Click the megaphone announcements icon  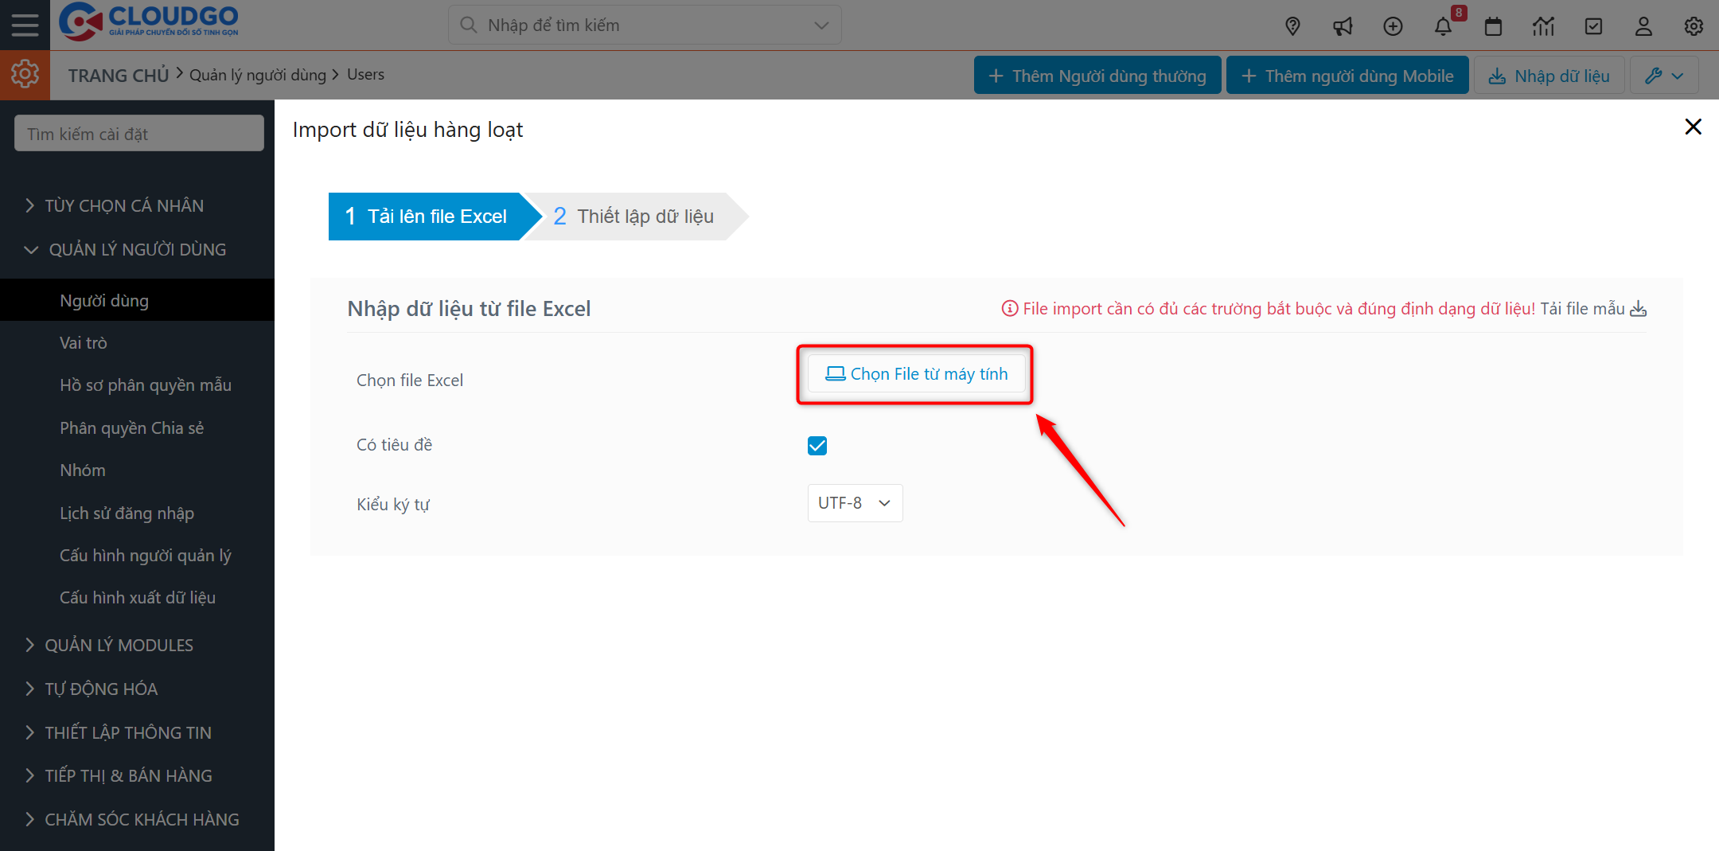pyautogui.click(x=1343, y=26)
